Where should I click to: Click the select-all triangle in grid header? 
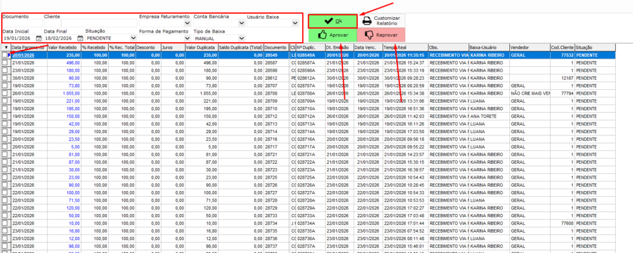click(x=6, y=47)
